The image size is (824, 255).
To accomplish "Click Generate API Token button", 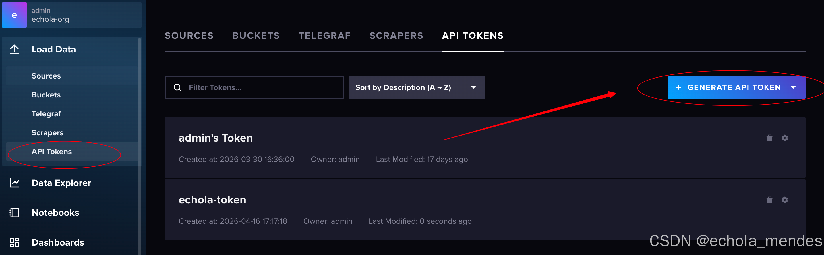I will (x=729, y=87).
